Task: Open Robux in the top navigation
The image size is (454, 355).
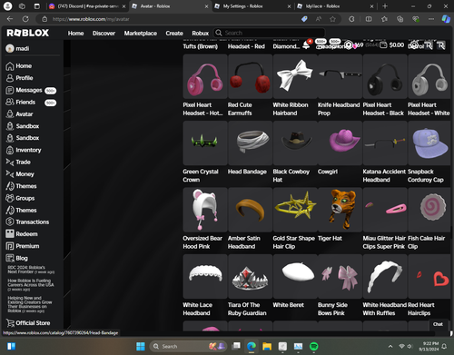Action: click(201, 34)
